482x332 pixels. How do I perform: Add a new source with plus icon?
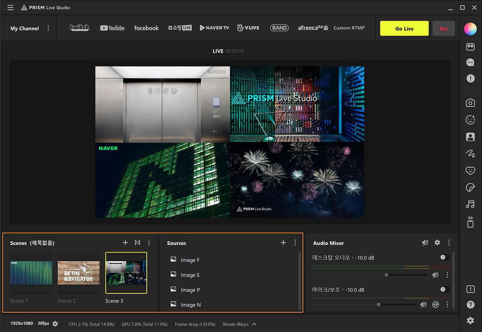coord(283,243)
